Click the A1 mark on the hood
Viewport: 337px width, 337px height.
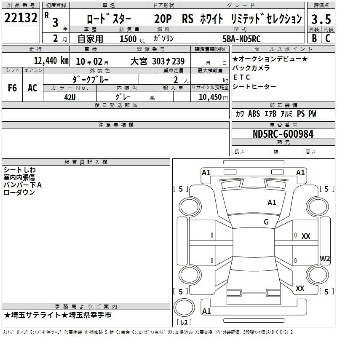[x=272, y=203]
